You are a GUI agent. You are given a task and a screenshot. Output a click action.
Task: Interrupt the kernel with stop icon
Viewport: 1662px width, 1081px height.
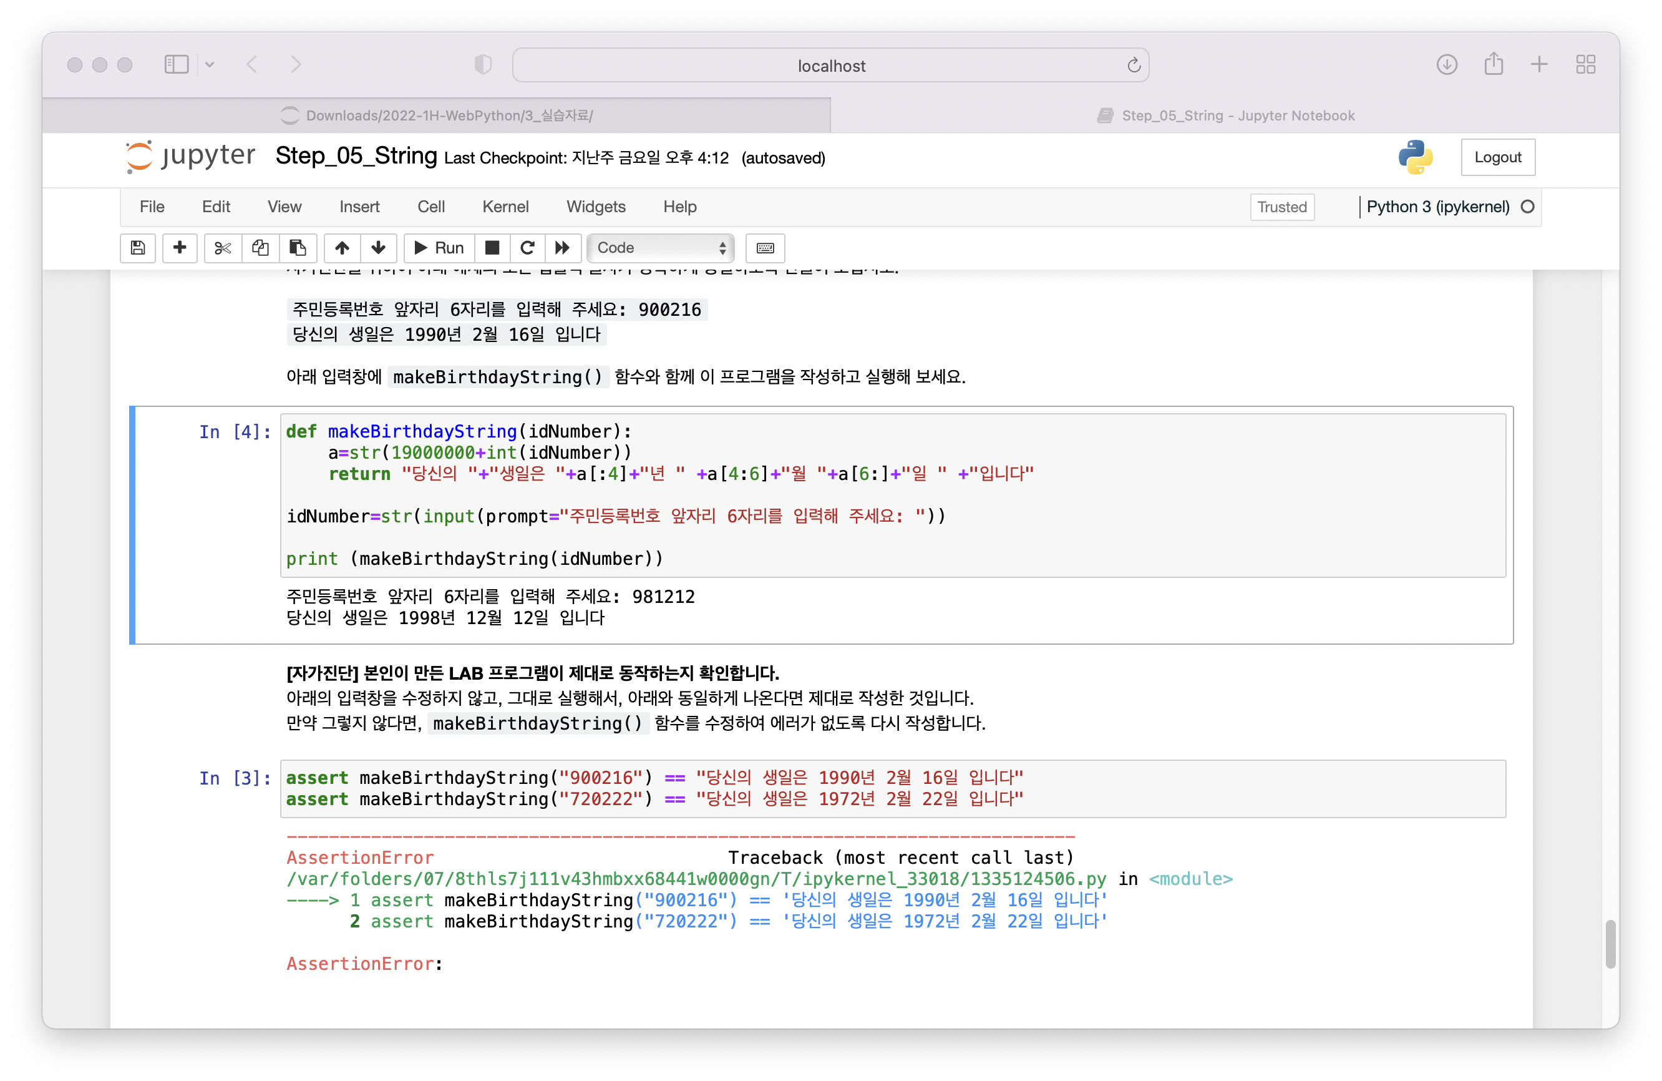point(492,248)
